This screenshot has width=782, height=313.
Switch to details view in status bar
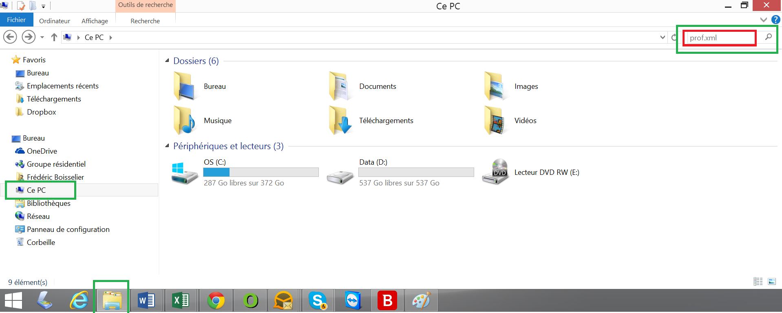click(x=758, y=282)
